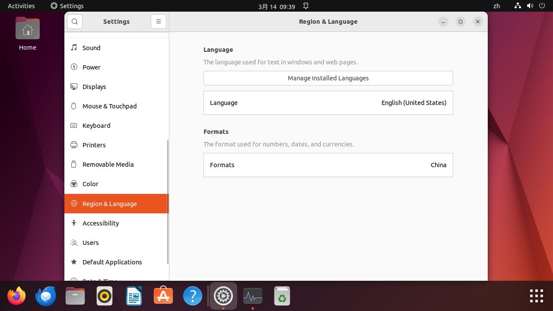Select Mouse & Touchpad in sidebar
Image resolution: width=553 pixels, height=311 pixels.
[117, 106]
